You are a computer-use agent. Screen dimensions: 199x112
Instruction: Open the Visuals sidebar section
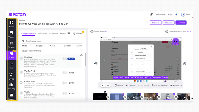[11, 34]
